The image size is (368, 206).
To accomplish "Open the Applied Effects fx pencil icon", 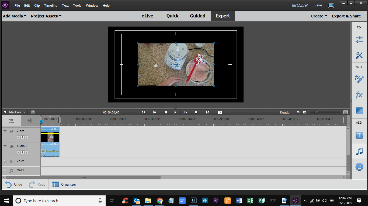I will pyautogui.click(x=359, y=79).
